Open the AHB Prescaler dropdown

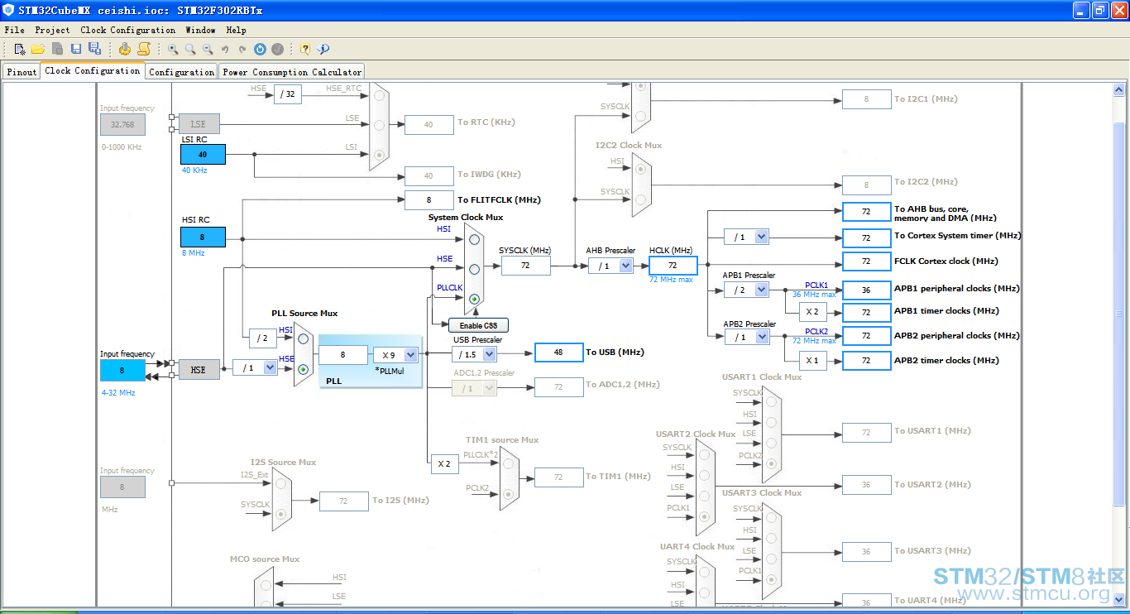[x=625, y=266]
